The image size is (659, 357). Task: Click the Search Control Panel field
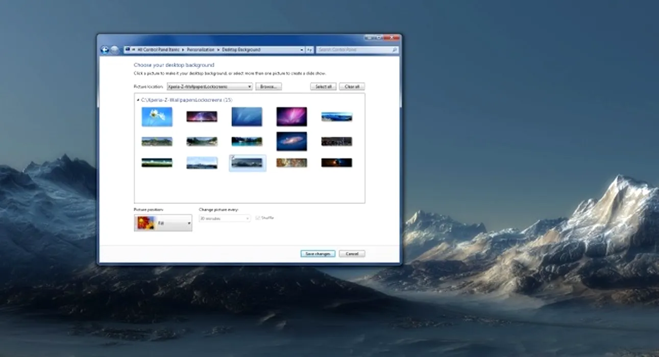[x=354, y=50]
